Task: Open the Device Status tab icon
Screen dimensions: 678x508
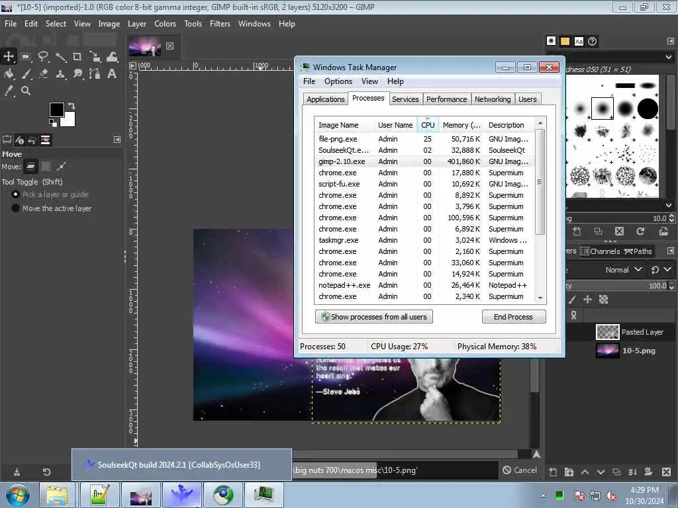Action: (x=19, y=140)
